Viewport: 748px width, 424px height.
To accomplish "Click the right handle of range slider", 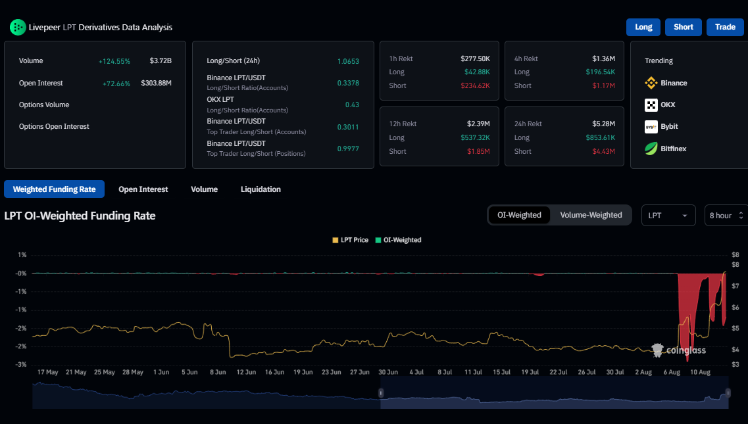I will coord(728,393).
